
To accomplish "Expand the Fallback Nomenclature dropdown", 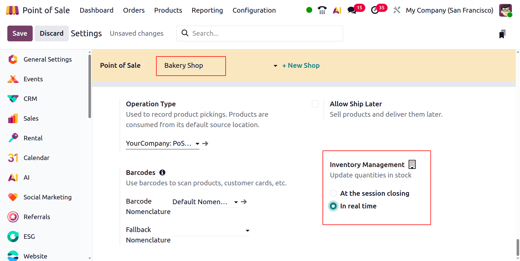I will pos(248,231).
